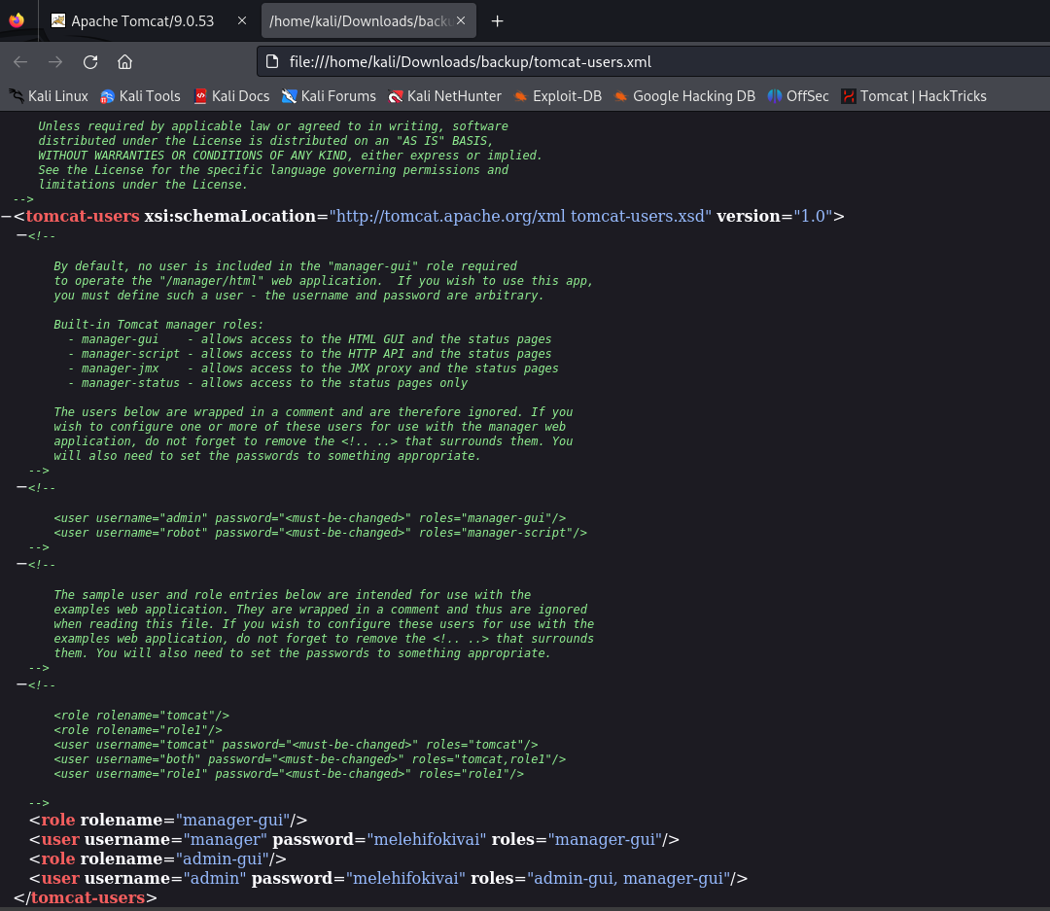Switch to Apache Tomcat/9.0.53 tab
Screen dimensions: 1050x911
pyautogui.click(x=143, y=20)
